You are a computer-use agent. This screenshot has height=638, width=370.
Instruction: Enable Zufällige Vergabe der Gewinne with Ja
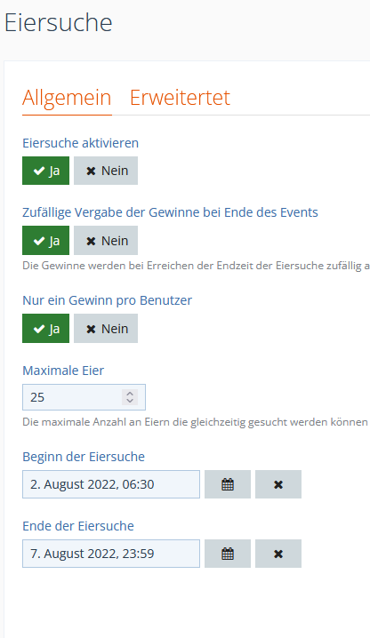[x=45, y=241]
